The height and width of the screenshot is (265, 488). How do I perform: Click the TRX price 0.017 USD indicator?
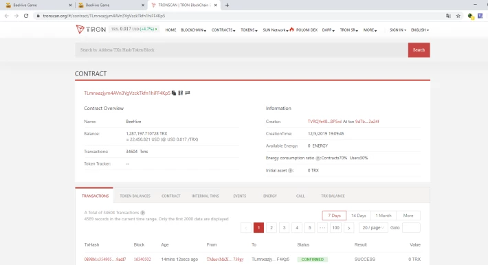134,30
